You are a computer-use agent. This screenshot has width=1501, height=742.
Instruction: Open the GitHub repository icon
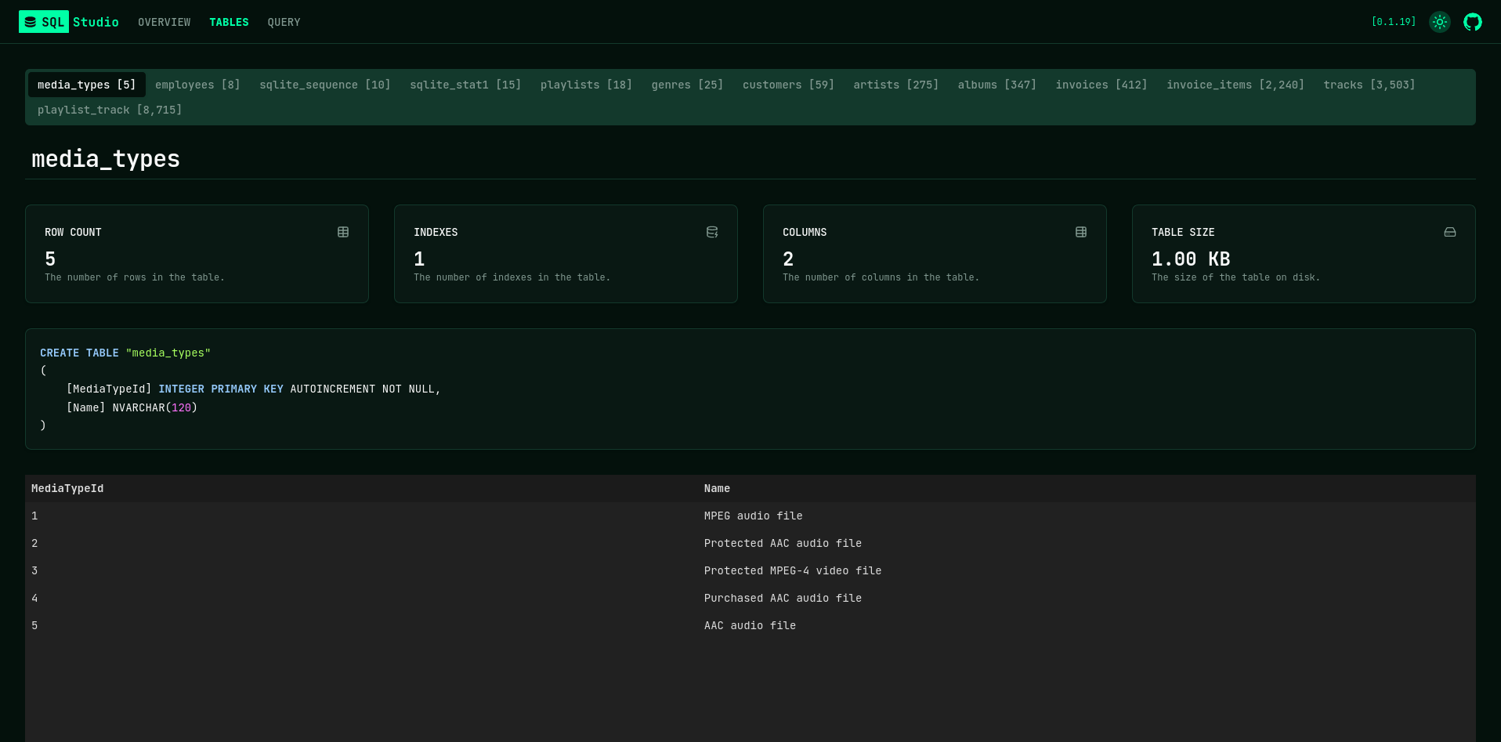(x=1473, y=22)
